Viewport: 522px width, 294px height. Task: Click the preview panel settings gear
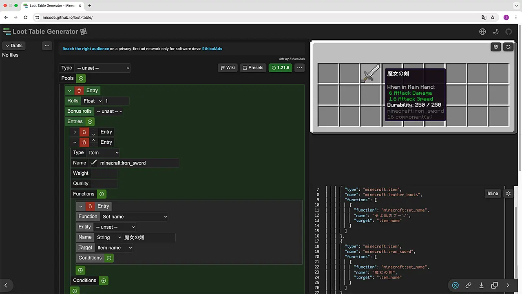pyautogui.click(x=496, y=47)
